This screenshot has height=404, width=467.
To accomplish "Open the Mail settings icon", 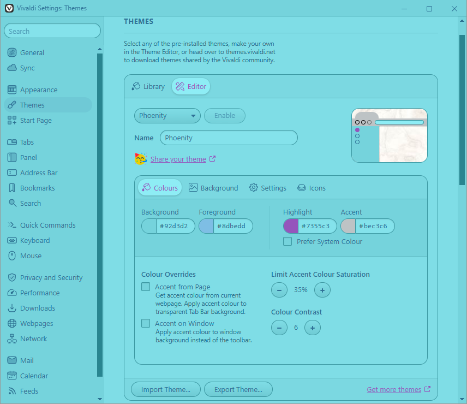I will tap(12, 360).
